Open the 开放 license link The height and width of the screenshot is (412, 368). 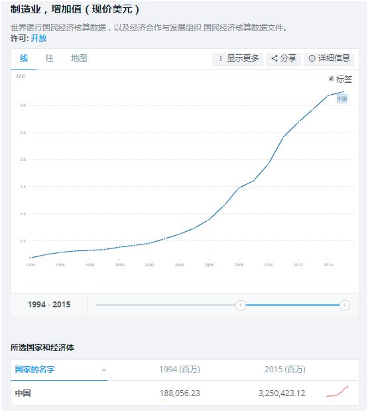(x=39, y=38)
